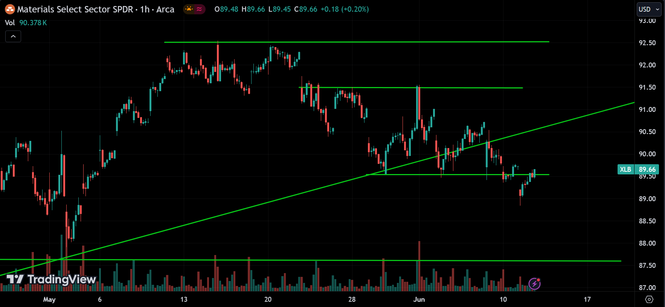Click the 17 date label on the time axis
The width and height of the screenshot is (665, 307).
(x=587, y=299)
